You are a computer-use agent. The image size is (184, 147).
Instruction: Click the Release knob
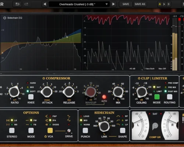tap(69, 92)
